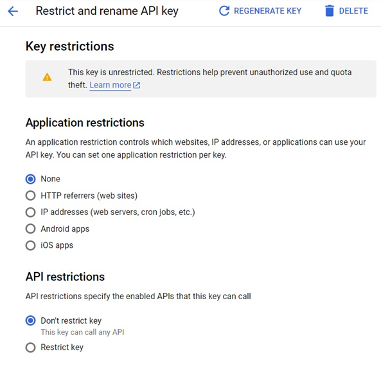Go back using the left arrow icon
This screenshot has width=381, height=370.
(13, 11)
